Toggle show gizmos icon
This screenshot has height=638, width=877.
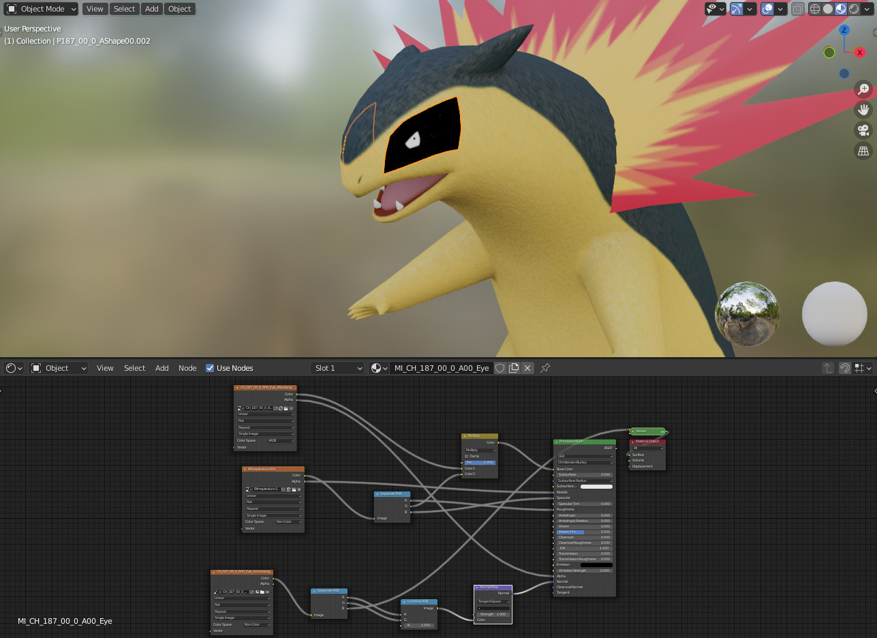point(737,9)
